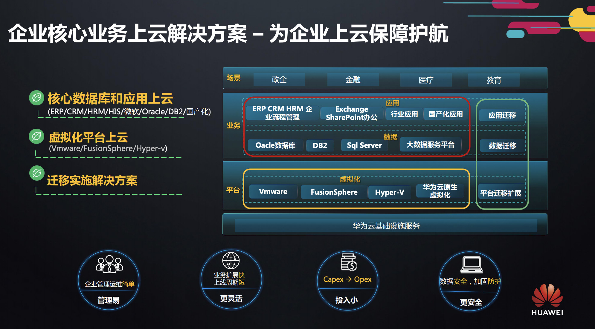
Task: Click the 虚拟化平台上云 heading
Action: pos(88,137)
